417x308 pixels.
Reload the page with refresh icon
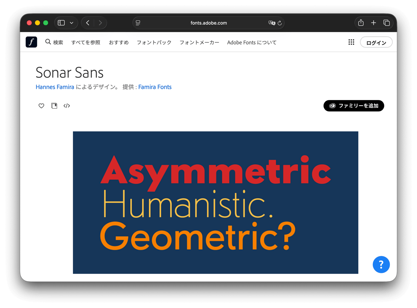pyautogui.click(x=280, y=23)
